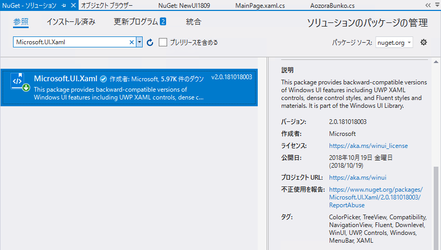Select the Microsoft.UI.Xaml package icon
Screen dimensions: 441x250
coord(20,82)
